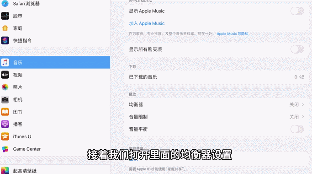Toggle 显示 Apple Music switch
Screen dimensions: 312x174
coord(297,11)
